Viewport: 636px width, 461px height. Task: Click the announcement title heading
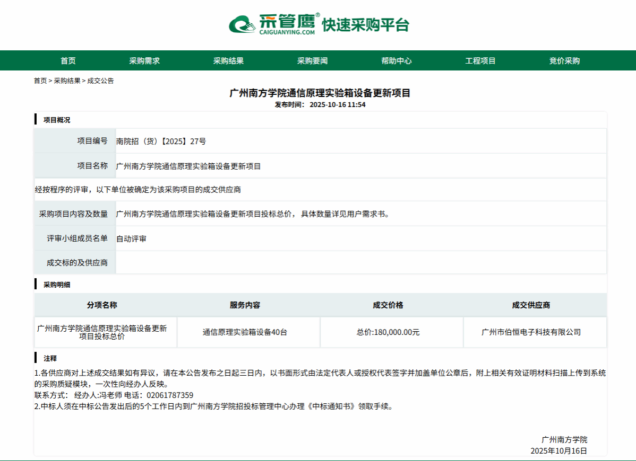click(320, 93)
